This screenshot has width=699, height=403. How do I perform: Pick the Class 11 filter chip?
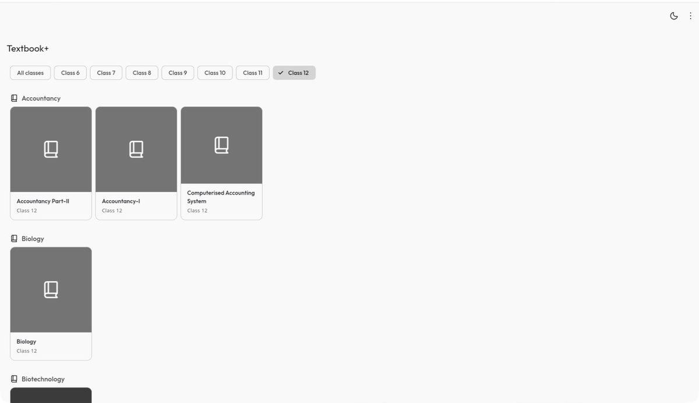(x=253, y=73)
